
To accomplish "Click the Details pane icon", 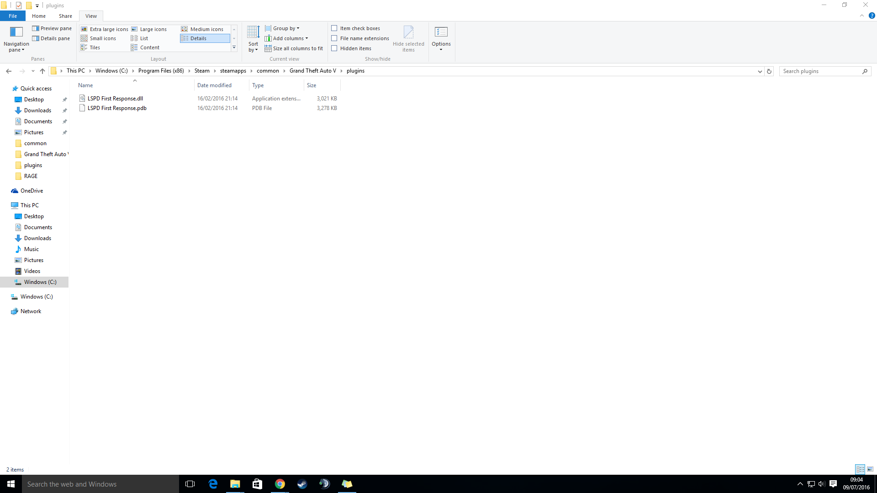I will [36, 38].
